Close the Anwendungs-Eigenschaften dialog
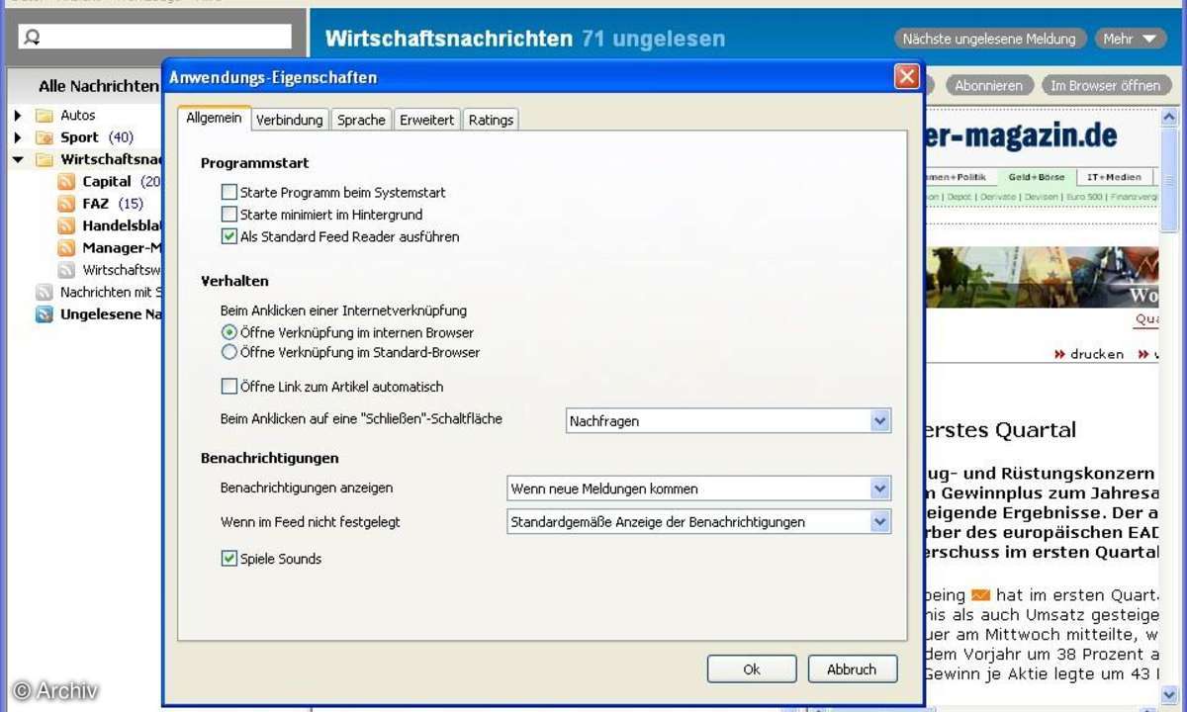 click(906, 77)
